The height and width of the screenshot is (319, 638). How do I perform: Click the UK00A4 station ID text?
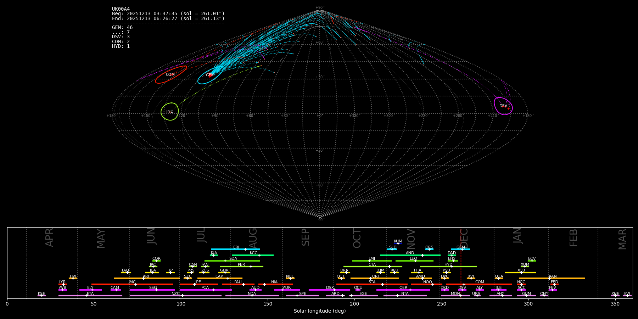tap(121, 9)
